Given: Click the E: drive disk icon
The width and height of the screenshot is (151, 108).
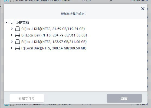Looking at the screenshot, I should (18, 42).
